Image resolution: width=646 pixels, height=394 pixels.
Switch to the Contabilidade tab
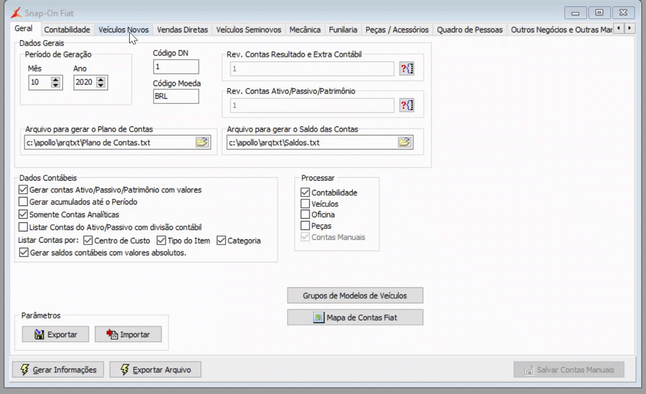pyautogui.click(x=67, y=30)
